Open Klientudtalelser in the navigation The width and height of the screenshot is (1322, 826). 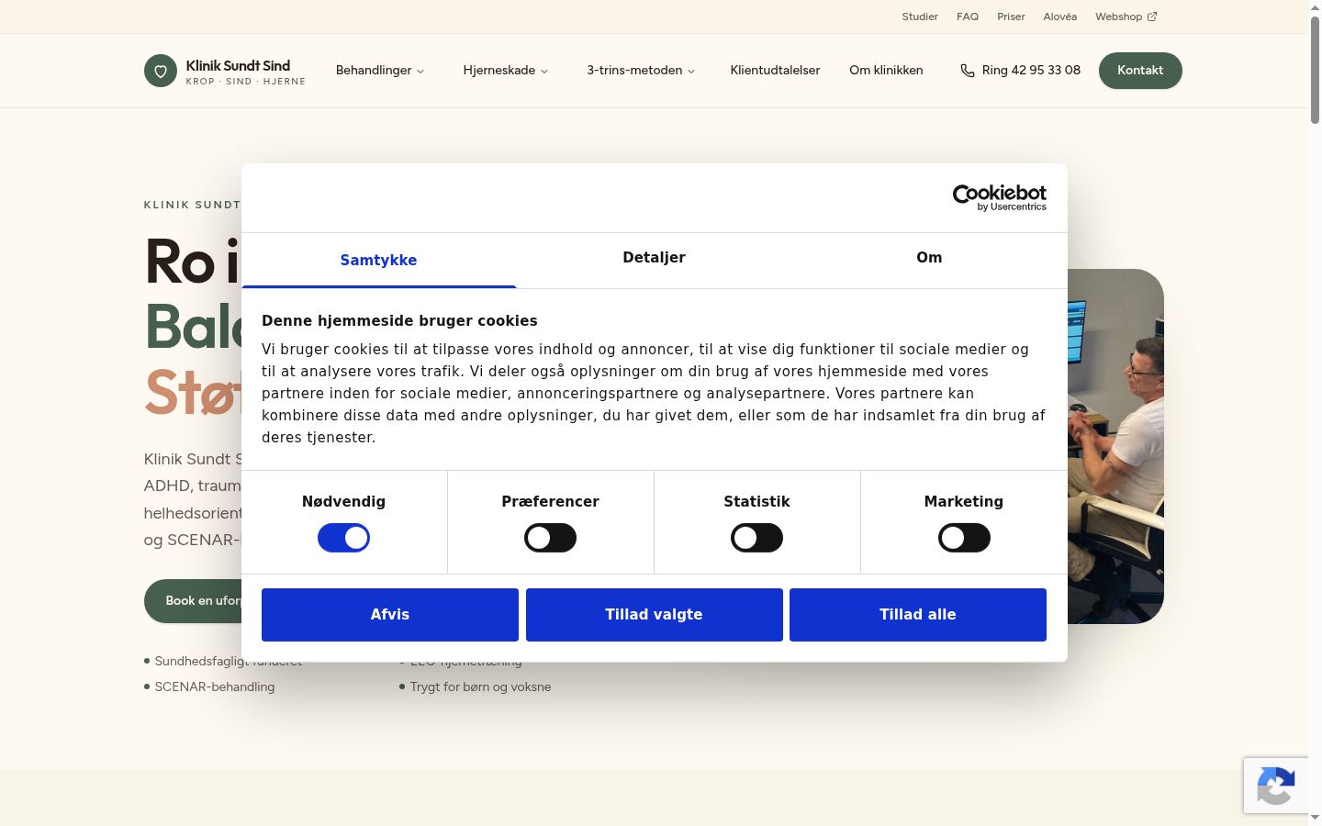[775, 71]
